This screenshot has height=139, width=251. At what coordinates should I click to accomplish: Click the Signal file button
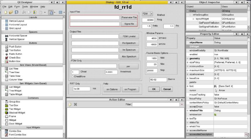coord(129,24)
